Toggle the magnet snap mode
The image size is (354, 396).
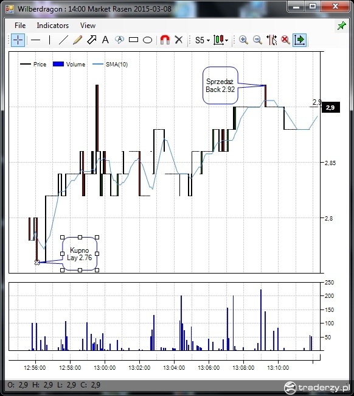point(165,40)
